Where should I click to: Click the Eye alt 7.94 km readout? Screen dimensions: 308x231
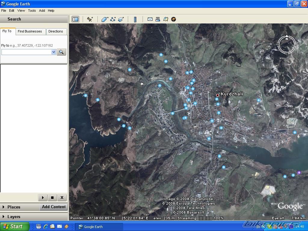point(288,218)
